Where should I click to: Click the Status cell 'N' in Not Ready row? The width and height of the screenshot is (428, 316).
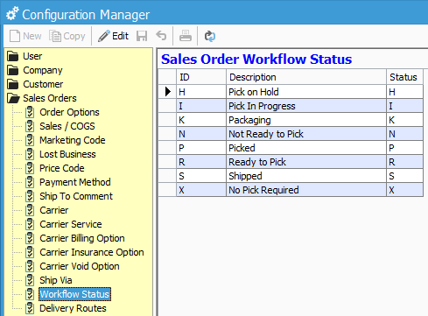[404, 134]
